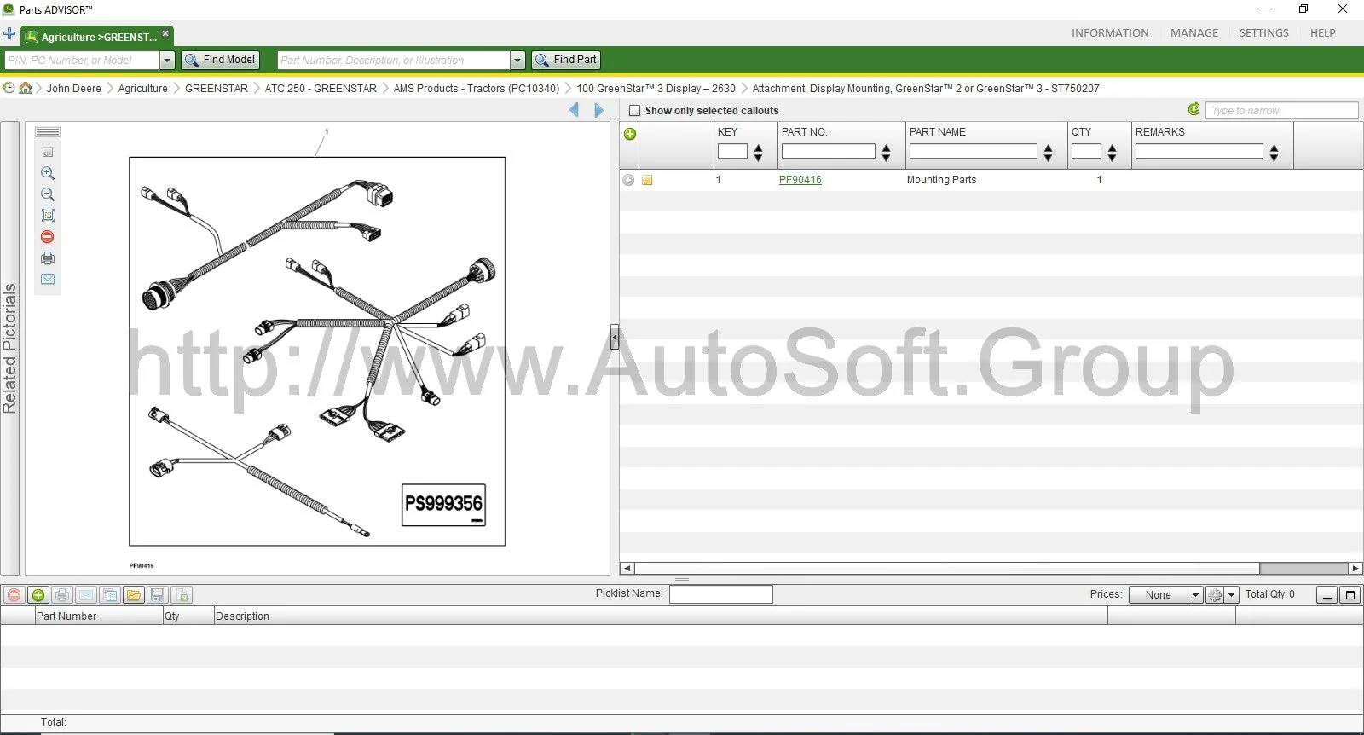1364x735 pixels.
Task: Click the PART NAME filter input box
Action: 974,151
